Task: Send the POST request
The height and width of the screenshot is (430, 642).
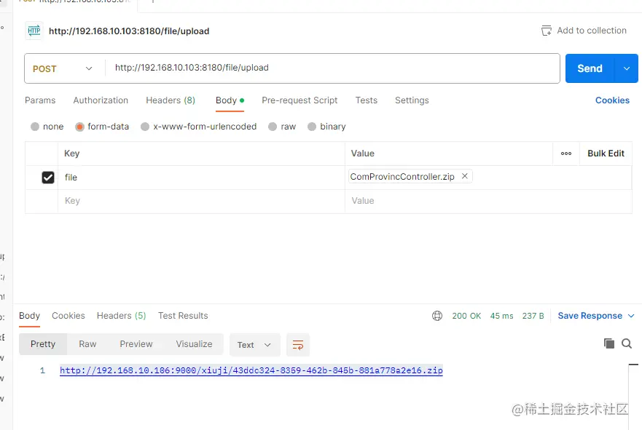Action: tap(590, 68)
